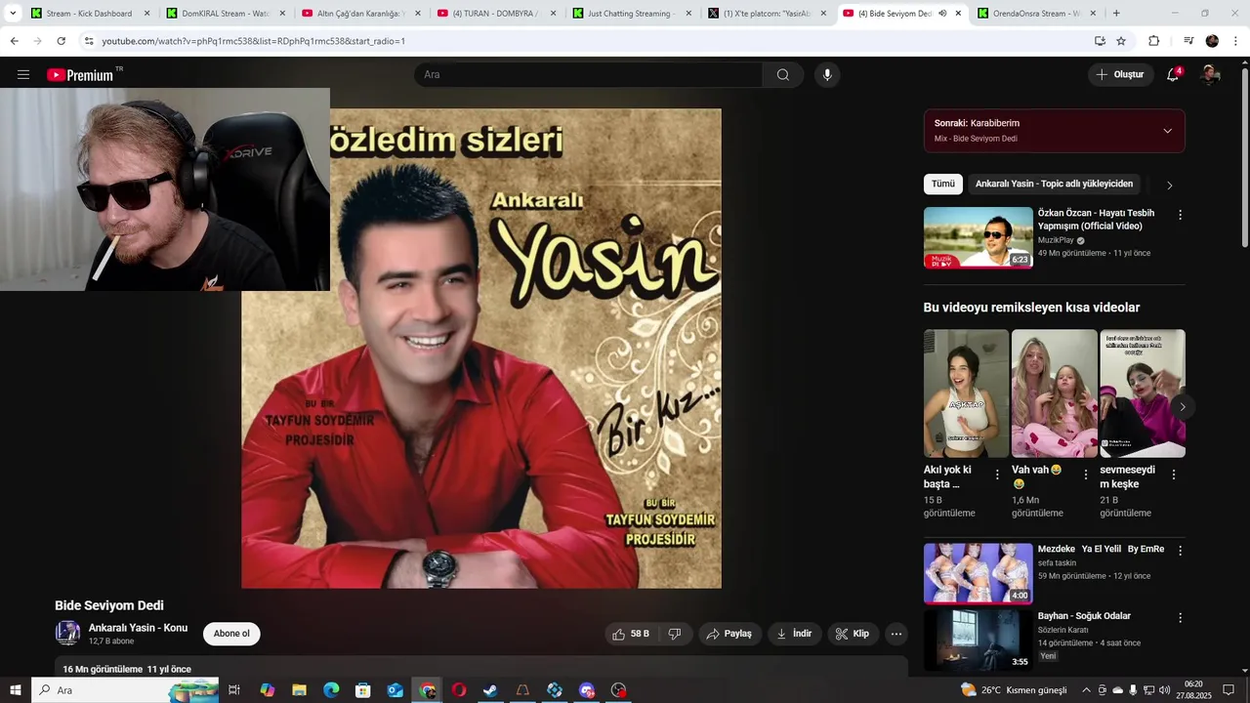Click the channel avatar of Ankaralı Yasin
Image resolution: width=1250 pixels, height=703 pixels.
(67, 633)
